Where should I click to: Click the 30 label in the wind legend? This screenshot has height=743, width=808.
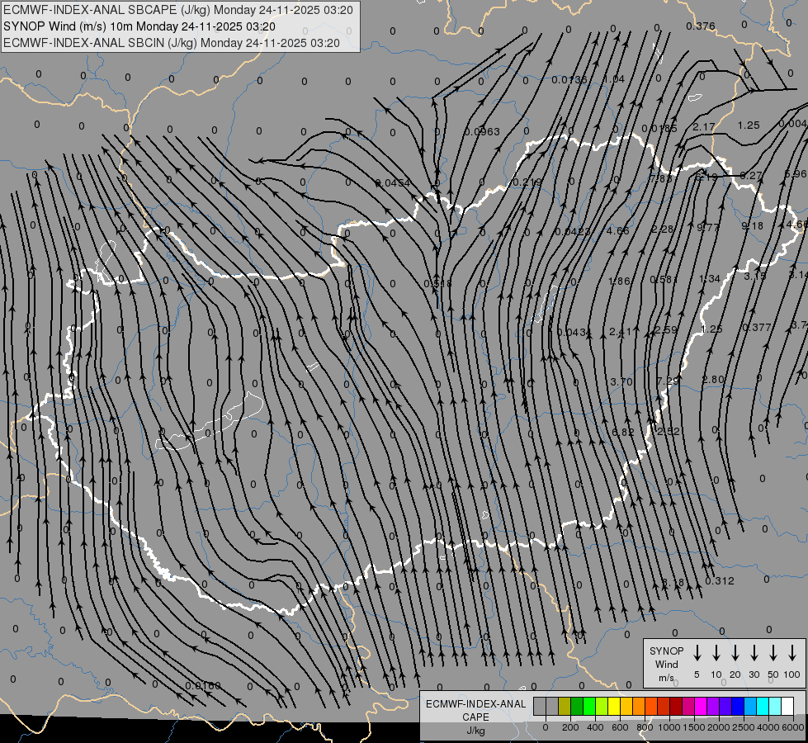click(x=754, y=674)
